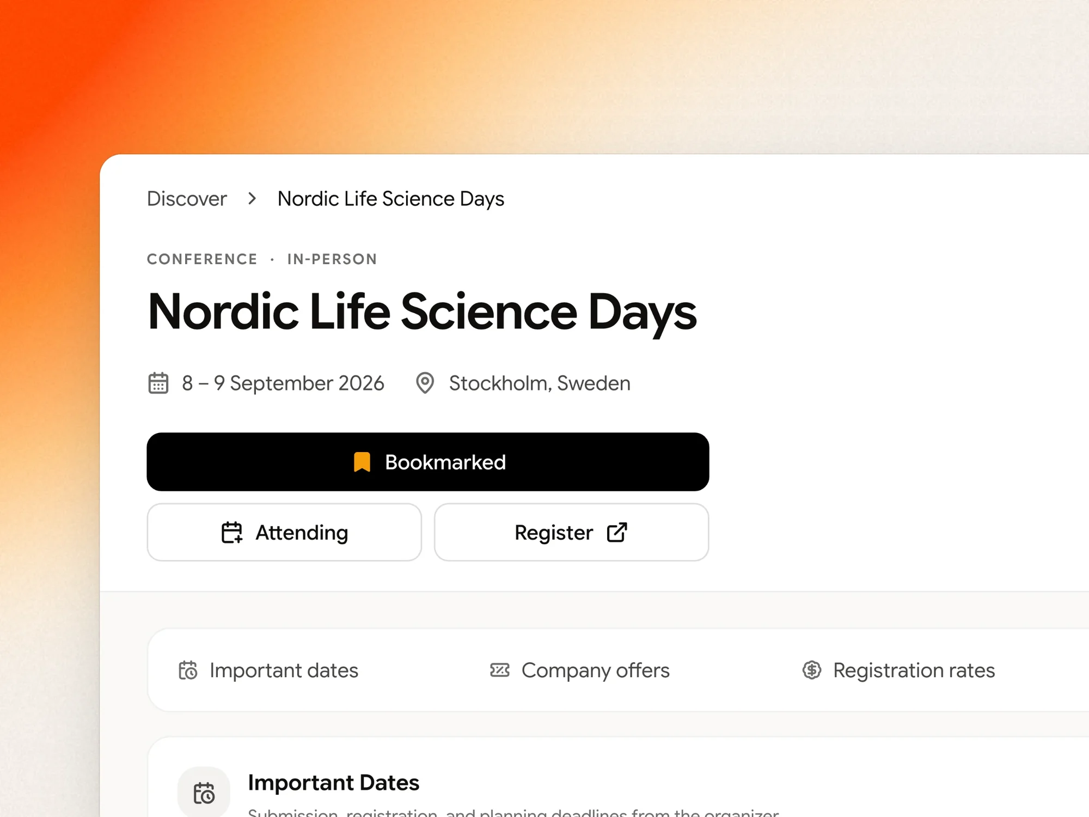The image size is (1089, 817).
Task: Go back to Discover via breadcrumb
Action: tap(187, 199)
